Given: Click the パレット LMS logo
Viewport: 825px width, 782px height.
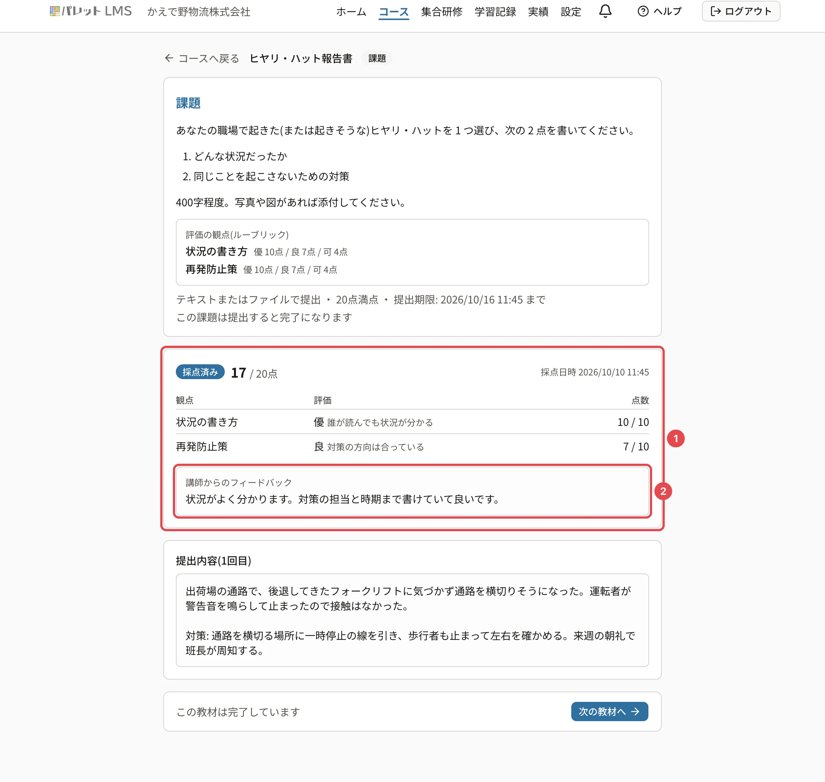Looking at the screenshot, I should [91, 11].
